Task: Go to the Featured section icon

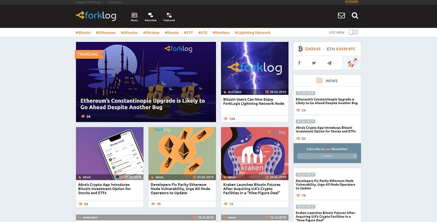Action: (169, 17)
